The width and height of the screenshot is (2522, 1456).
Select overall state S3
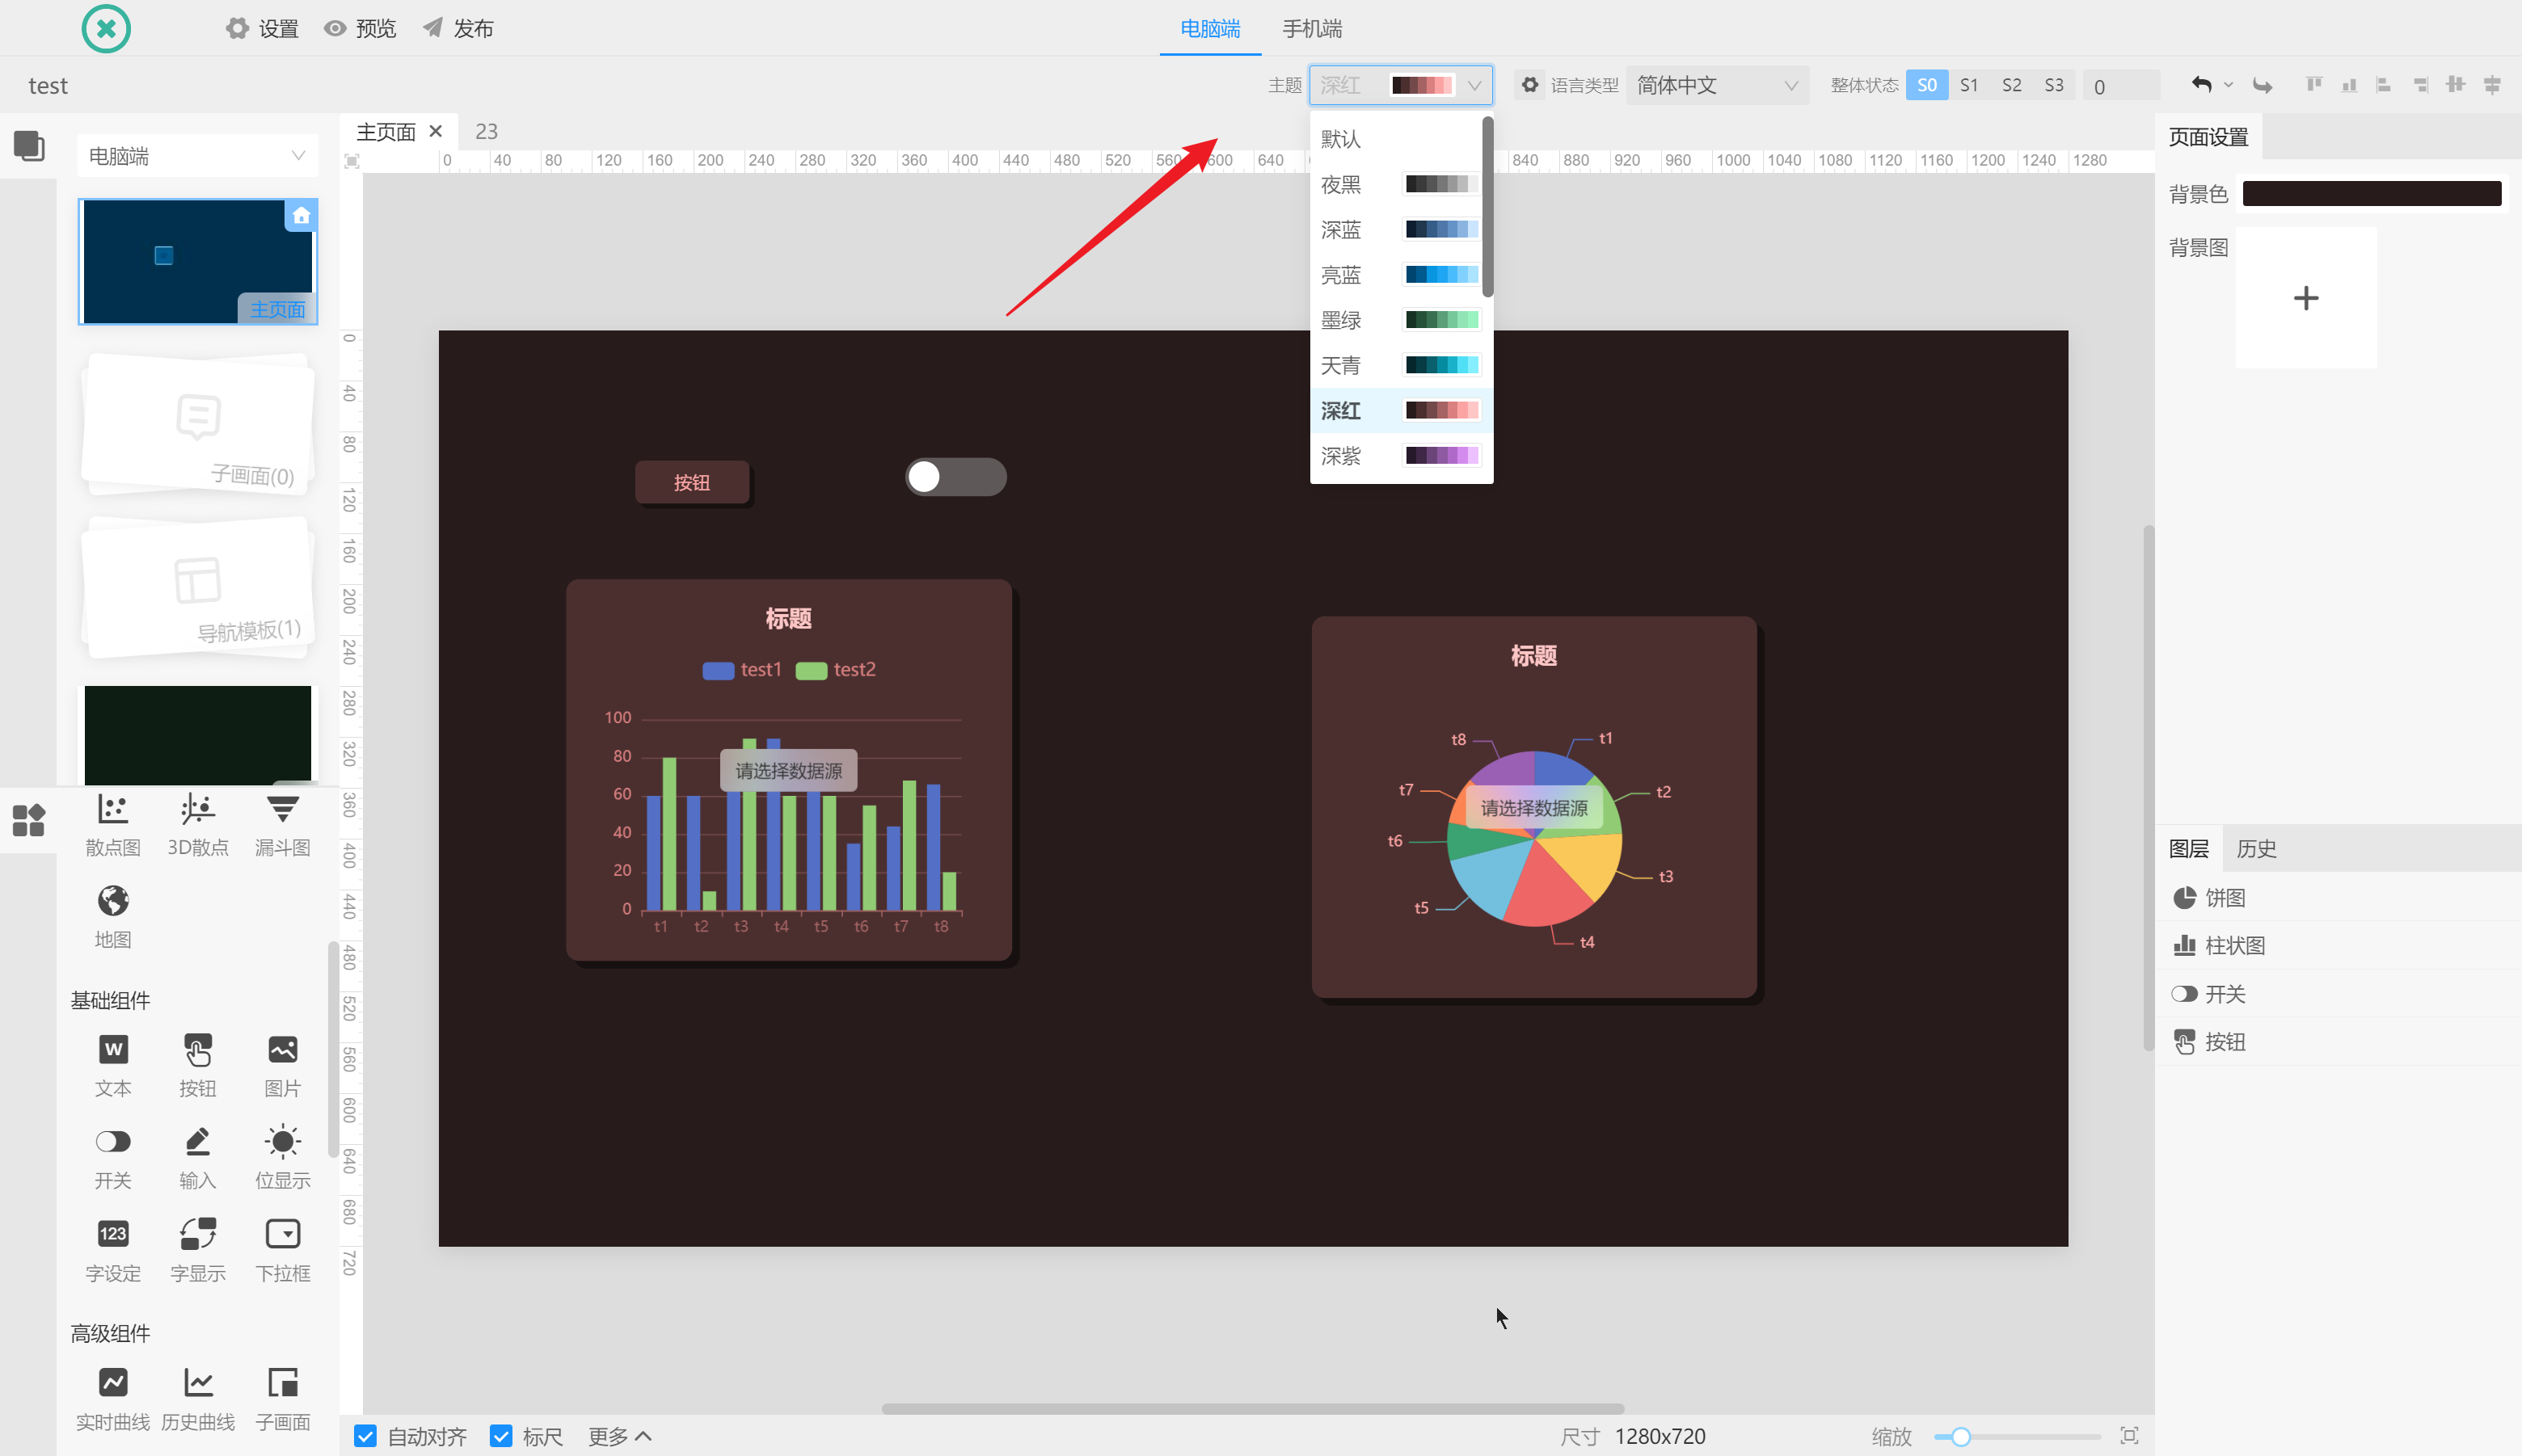pyautogui.click(x=2054, y=85)
